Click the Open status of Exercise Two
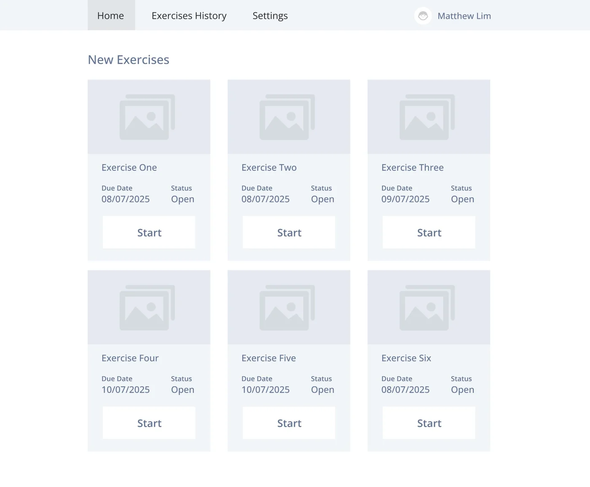Viewport: 590px width, 487px height. coord(322,199)
